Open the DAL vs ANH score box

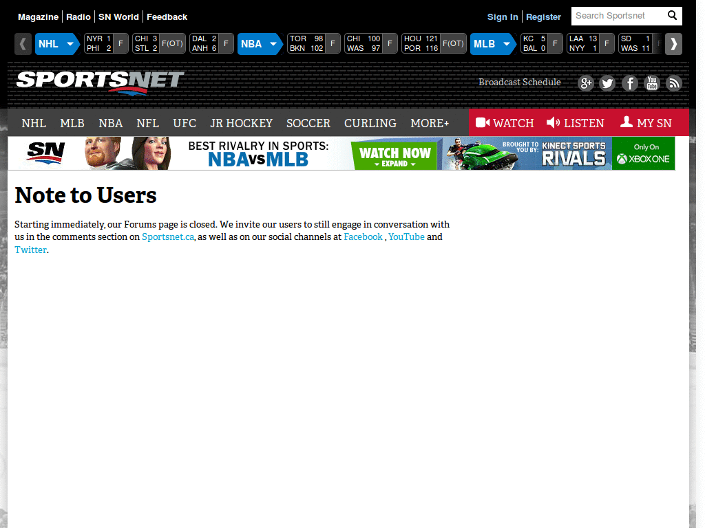point(211,43)
